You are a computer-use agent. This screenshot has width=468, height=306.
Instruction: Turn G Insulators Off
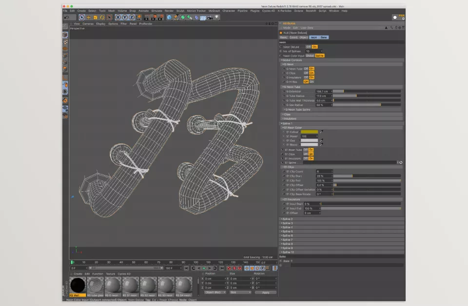click(306, 77)
